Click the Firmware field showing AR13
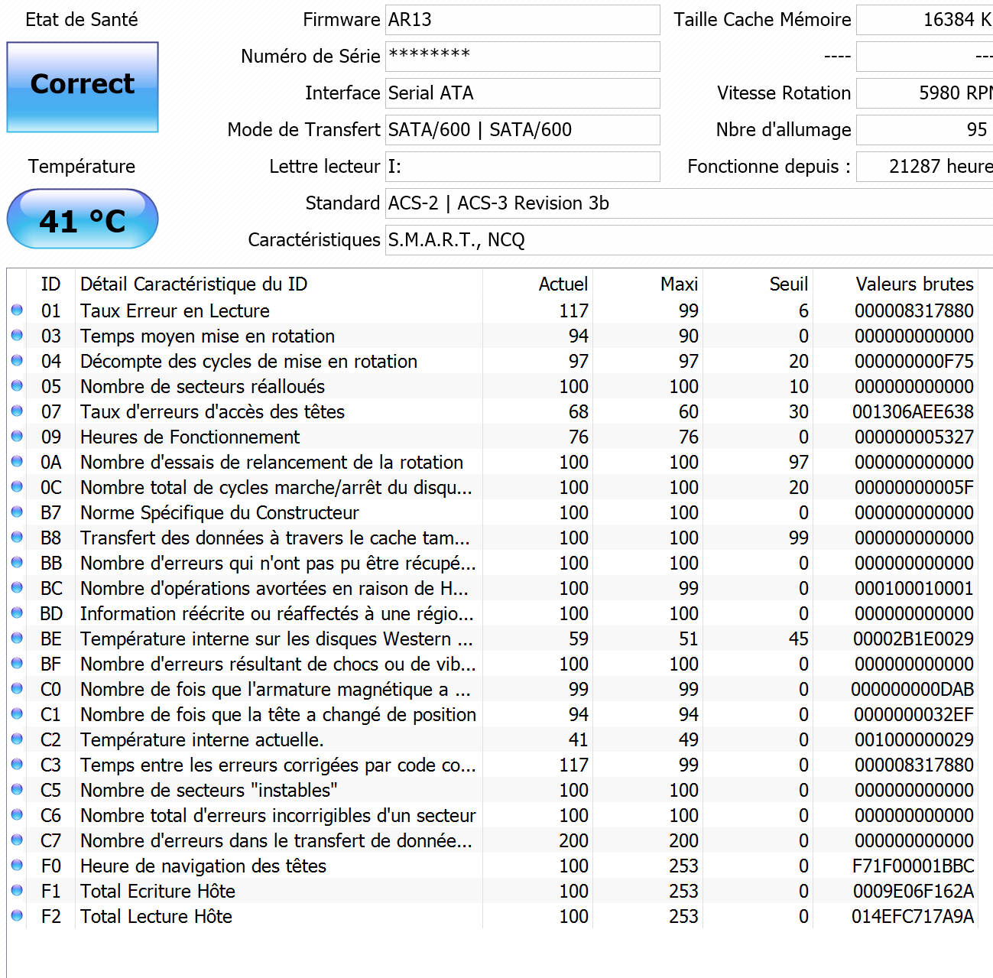 click(x=523, y=20)
